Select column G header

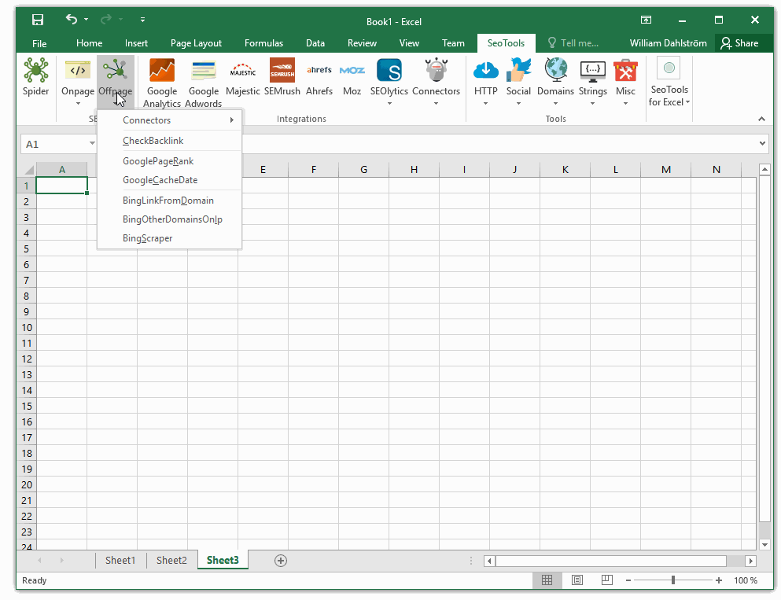(363, 170)
